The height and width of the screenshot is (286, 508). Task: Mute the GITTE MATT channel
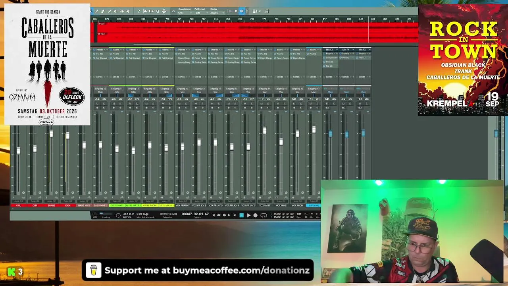[x=114, y=104]
